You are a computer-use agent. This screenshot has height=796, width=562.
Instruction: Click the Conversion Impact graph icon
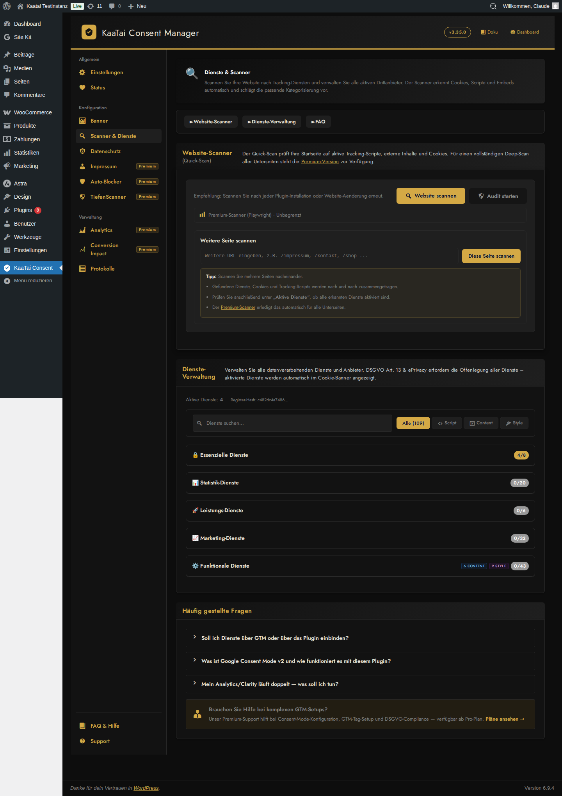pyautogui.click(x=82, y=249)
